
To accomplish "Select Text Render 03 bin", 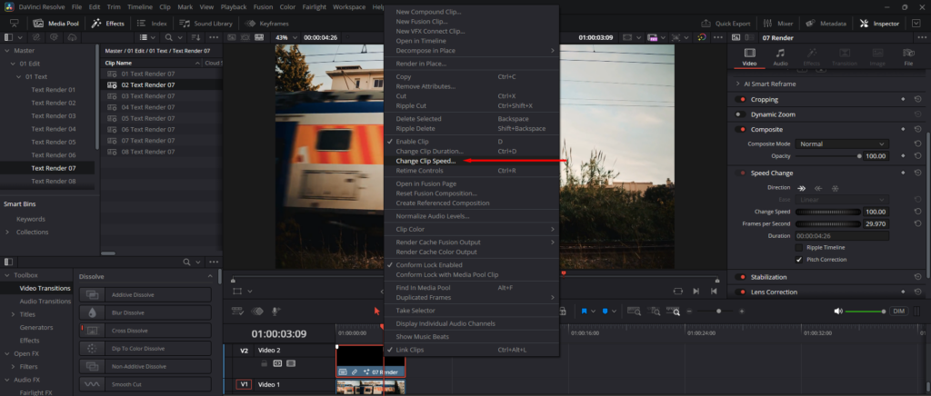I will pyautogui.click(x=54, y=115).
